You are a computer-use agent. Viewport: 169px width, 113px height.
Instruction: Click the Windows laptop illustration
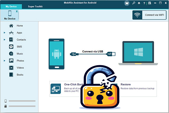[x=138, y=53]
